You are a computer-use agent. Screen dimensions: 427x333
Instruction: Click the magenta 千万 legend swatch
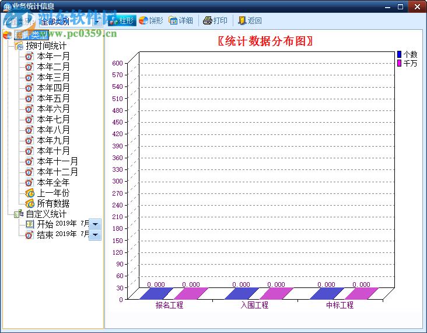coord(399,63)
